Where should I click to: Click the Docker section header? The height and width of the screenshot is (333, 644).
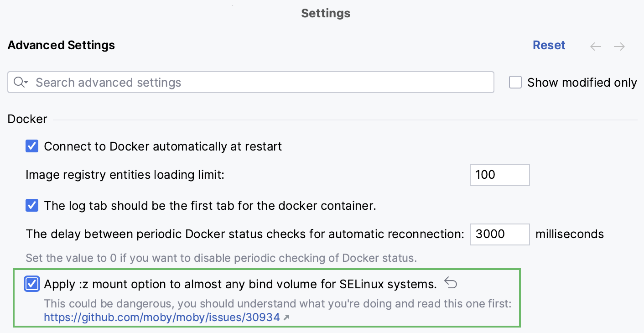tap(27, 119)
